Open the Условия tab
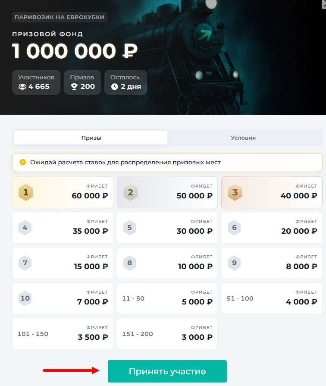Image resolution: width=326 pixels, height=386 pixels. [x=243, y=138]
